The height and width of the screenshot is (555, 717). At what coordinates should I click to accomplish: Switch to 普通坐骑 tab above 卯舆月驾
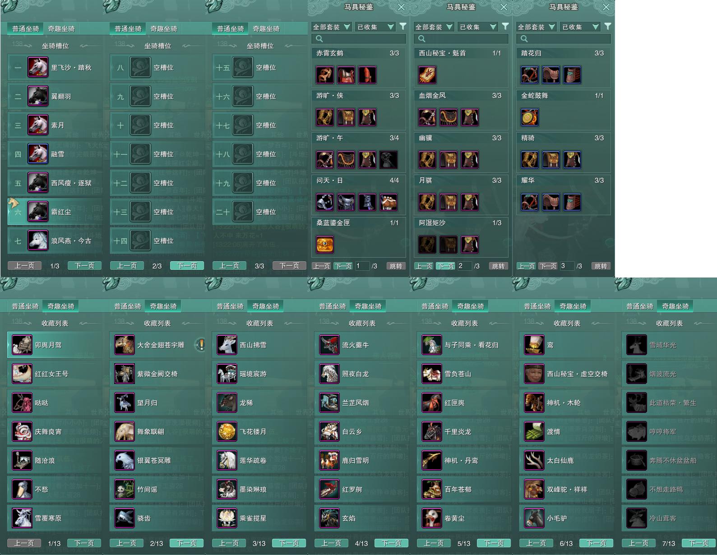[x=25, y=306]
